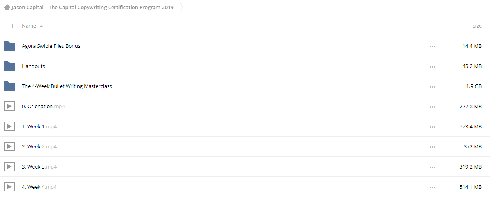Play the 0. Orienation video icon
The height and width of the screenshot is (197, 490).
[10, 106]
